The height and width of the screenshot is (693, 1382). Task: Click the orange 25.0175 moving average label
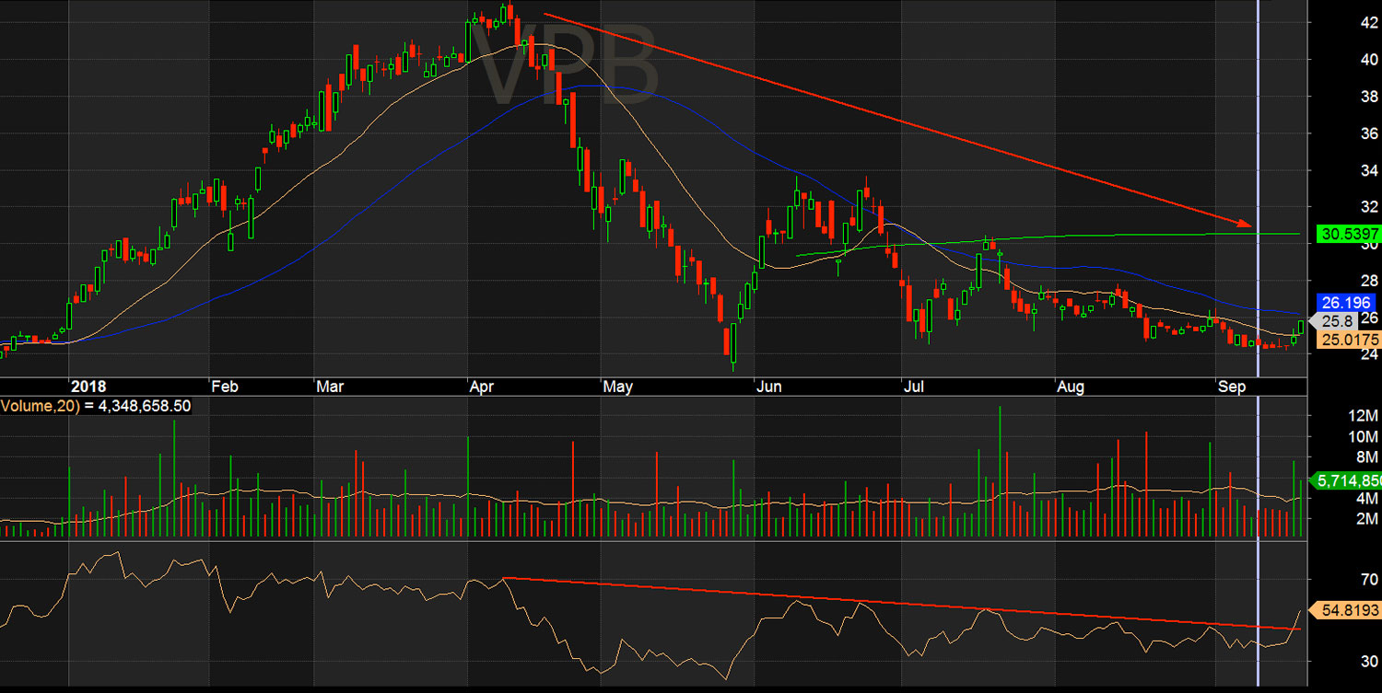(x=1346, y=340)
